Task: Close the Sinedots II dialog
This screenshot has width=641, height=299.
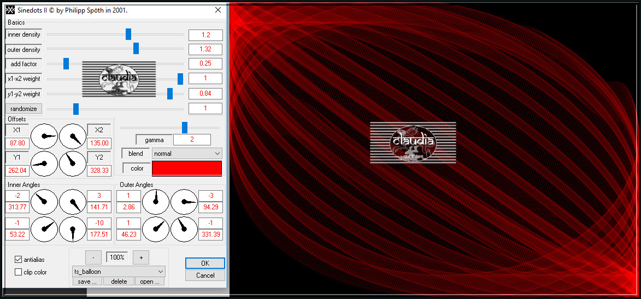Action: 218,10
